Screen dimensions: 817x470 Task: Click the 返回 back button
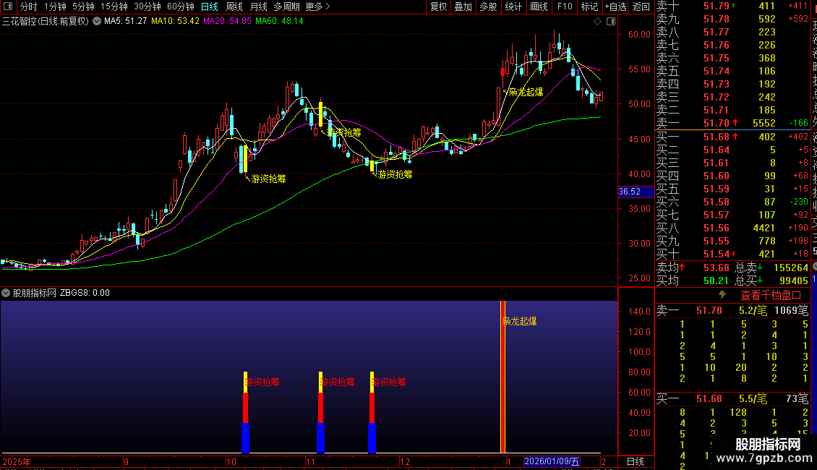tap(641, 7)
